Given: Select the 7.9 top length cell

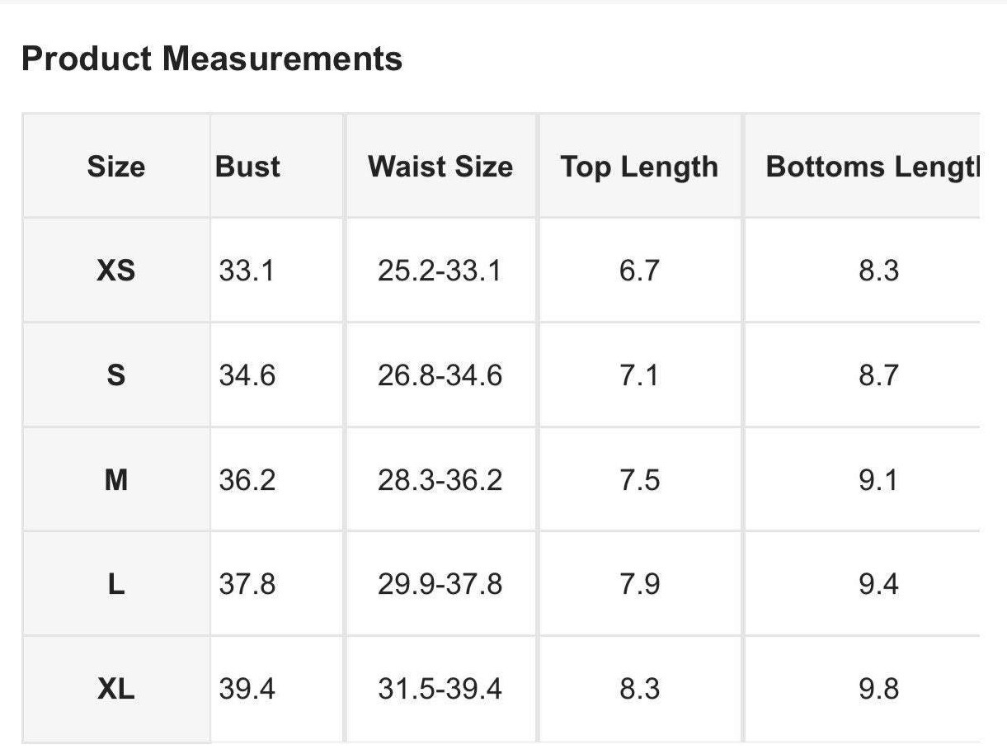Looking at the screenshot, I should pos(639,585).
